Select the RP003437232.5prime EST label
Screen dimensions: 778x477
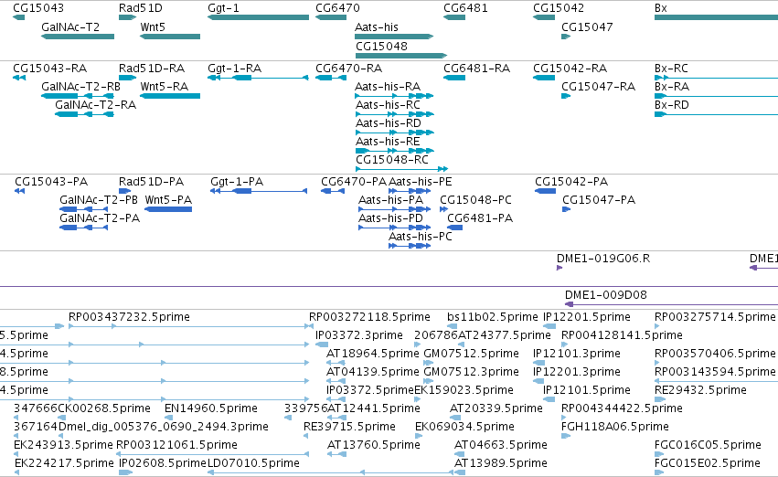(x=129, y=317)
